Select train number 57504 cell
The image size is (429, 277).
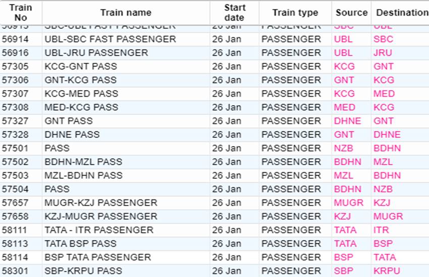[15, 189]
